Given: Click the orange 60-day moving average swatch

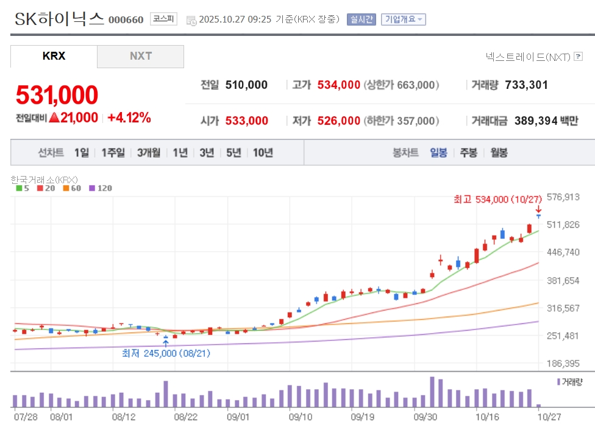Looking at the screenshot, I should [65, 188].
